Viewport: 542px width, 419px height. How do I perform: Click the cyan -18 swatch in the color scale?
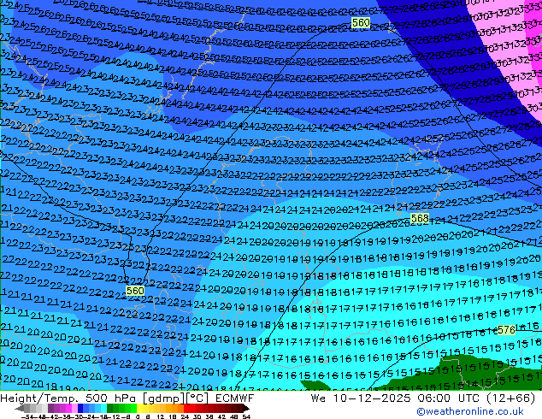104,409
